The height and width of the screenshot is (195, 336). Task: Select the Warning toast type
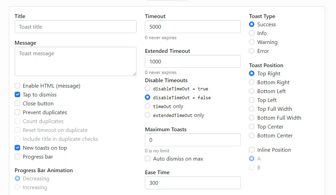[252, 42]
